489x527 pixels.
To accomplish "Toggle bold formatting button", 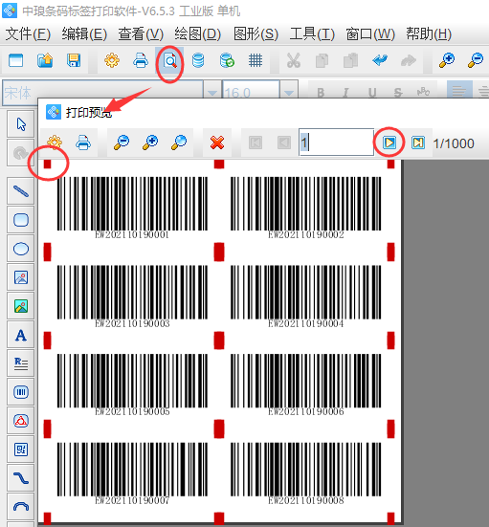I will click(x=321, y=93).
